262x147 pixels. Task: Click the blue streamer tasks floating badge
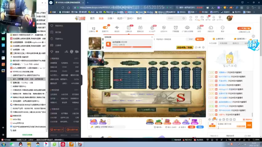tap(253, 44)
